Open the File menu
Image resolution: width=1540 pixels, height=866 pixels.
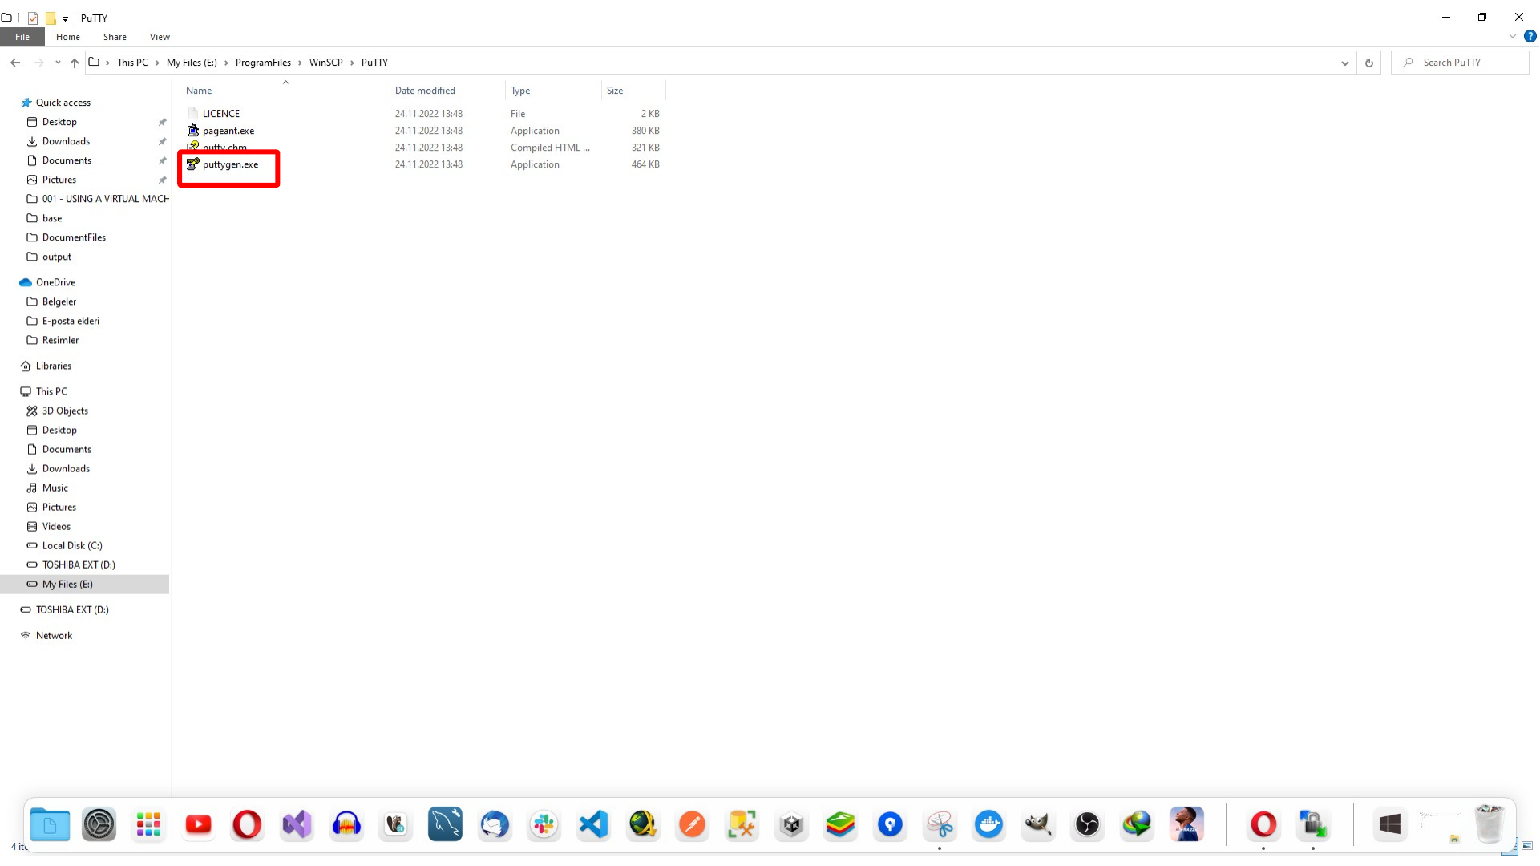[22, 37]
